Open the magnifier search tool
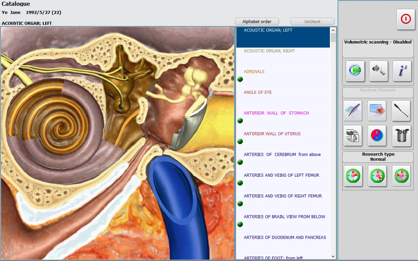This screenshot has height=261, width=418. 378,71
